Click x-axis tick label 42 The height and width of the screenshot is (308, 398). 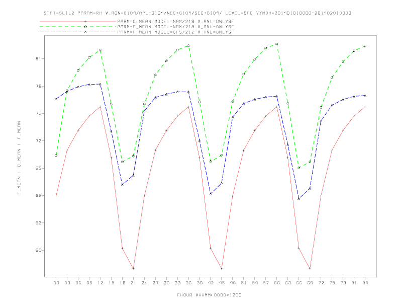tap(211, 283)
